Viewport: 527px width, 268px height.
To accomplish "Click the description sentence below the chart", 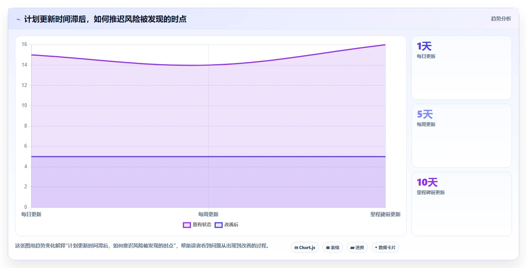I will pos(142,246).
